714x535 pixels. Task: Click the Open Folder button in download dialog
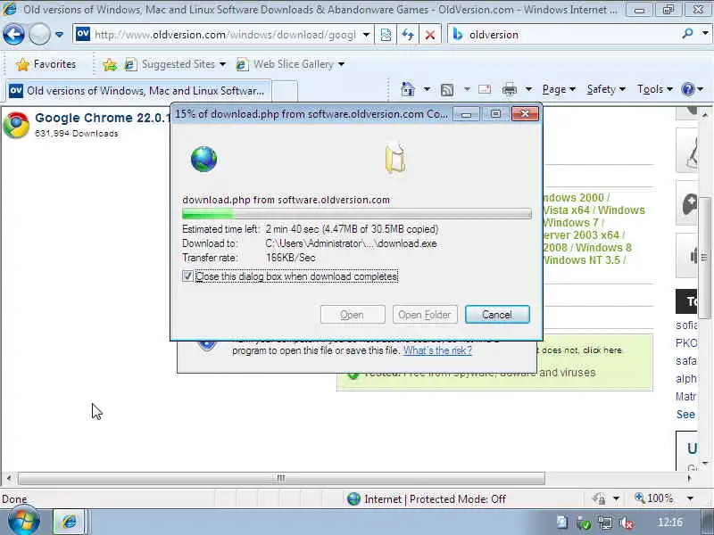(425, 315)
